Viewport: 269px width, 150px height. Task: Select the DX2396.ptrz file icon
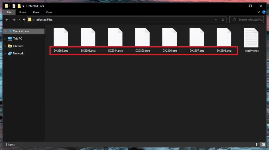(x=169, y=37)
